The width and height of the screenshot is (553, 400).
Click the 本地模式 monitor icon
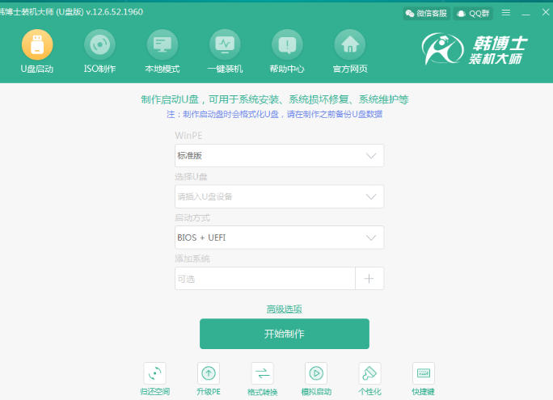(162, 45)
